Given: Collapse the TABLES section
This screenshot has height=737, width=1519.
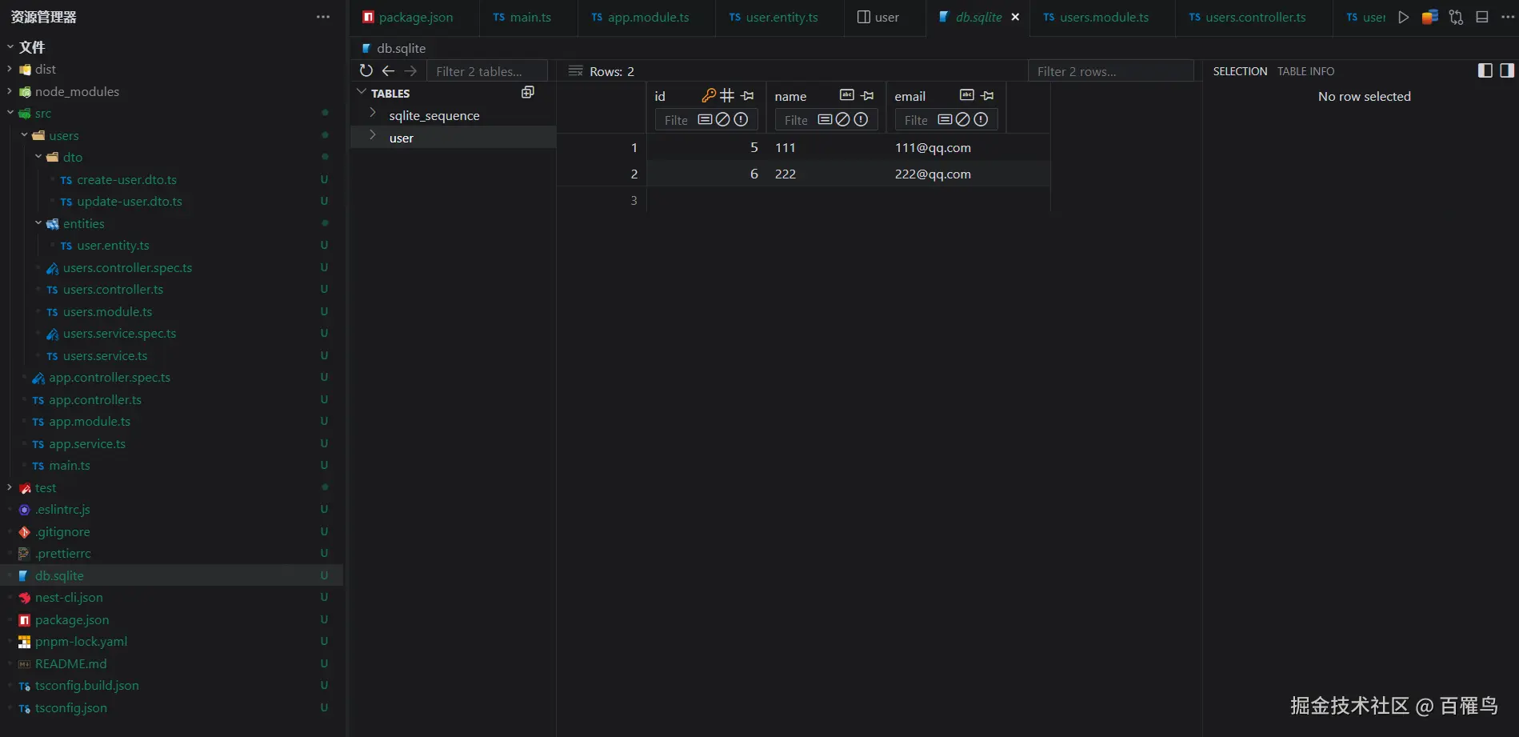Looking at the screenshot, I should pos(362,93).
